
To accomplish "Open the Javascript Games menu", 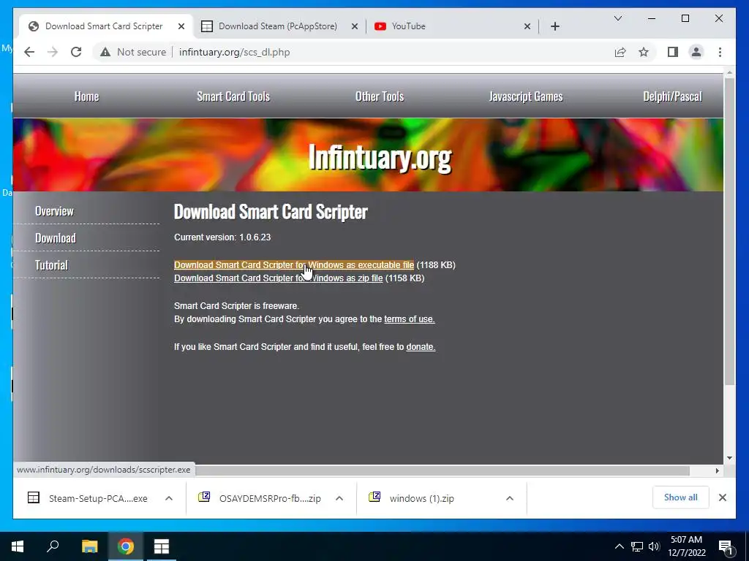I will (x=526, y=96).
